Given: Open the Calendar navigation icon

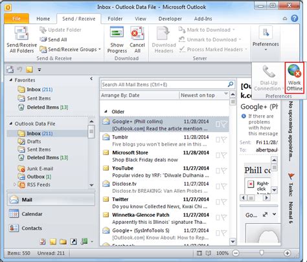Looking at the screenshot, I should (14, 213).
